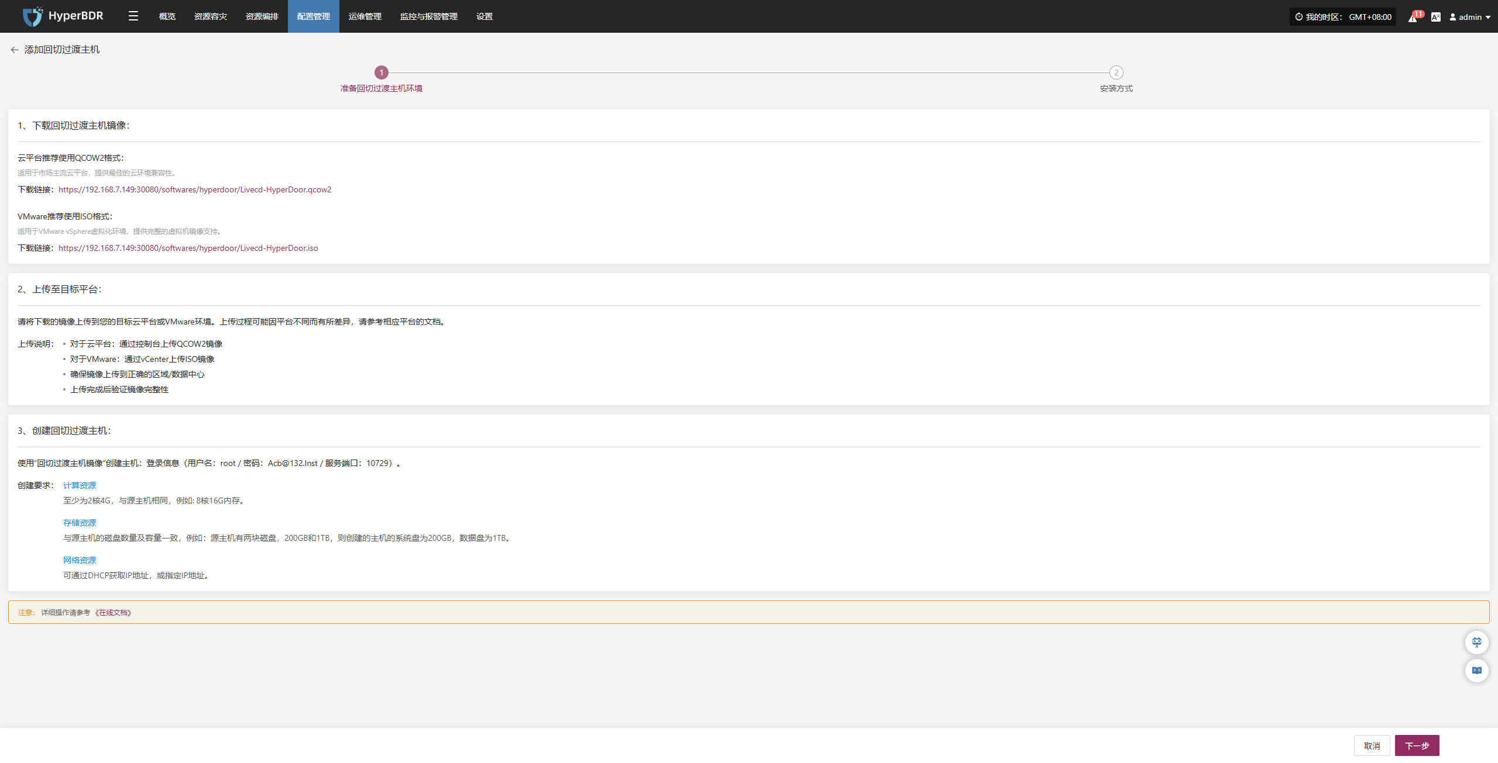Open the 《在线文档》 link
The height and width of the screenshot is (763, 1498).
(x=114, y=613)
